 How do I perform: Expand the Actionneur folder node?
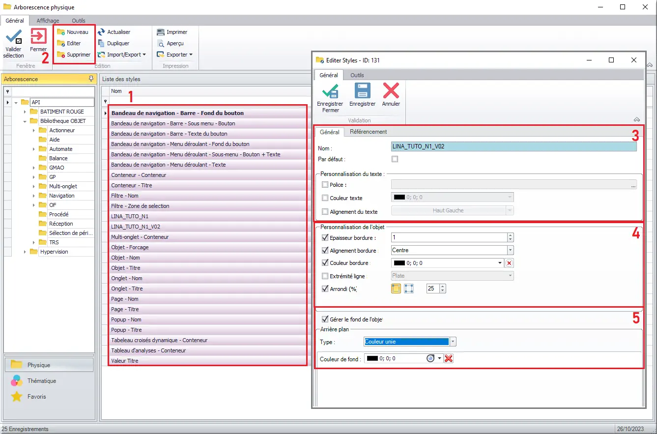(33, 130)
